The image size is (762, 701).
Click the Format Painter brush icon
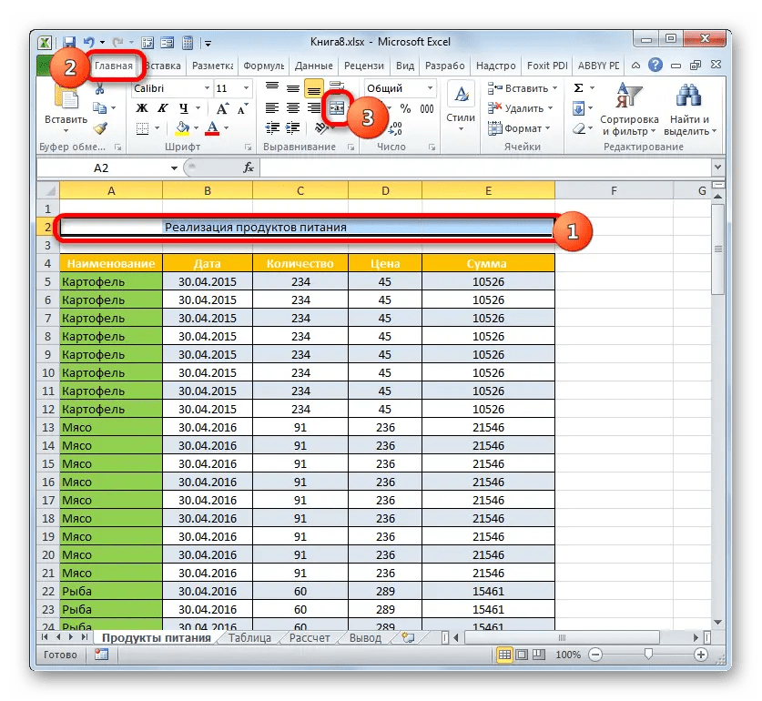(x=100, y=128)
